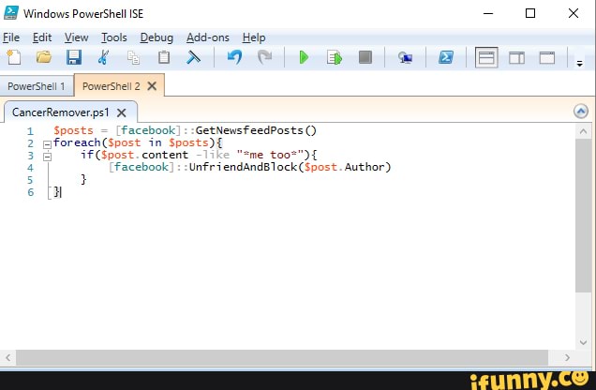Screen dimensions: 596x390
Task: Open the toolbar overflow options arrow
Action: click(580, 64)
